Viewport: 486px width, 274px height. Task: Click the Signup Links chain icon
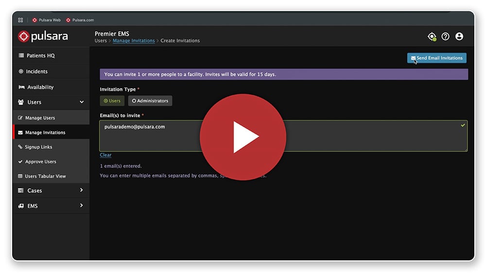coord(20,147)
